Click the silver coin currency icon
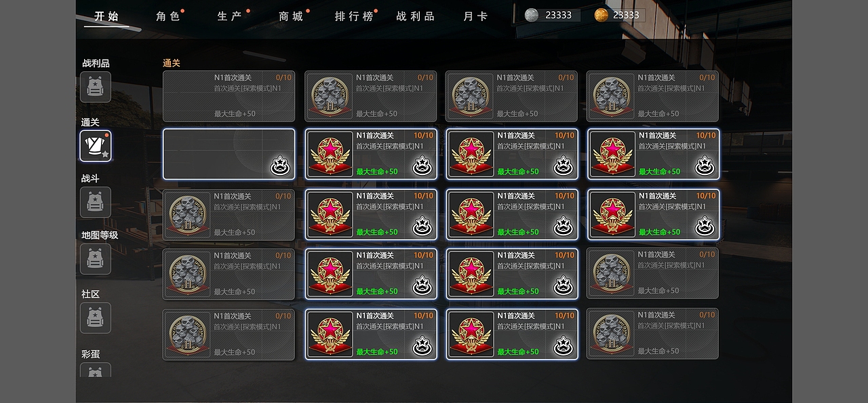 532,15
